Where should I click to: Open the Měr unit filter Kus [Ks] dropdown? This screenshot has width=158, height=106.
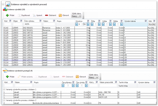click(x=152, y=24)
